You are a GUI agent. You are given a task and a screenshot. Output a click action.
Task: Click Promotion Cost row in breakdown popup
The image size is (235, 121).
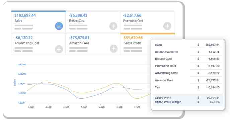click(187, 66)
